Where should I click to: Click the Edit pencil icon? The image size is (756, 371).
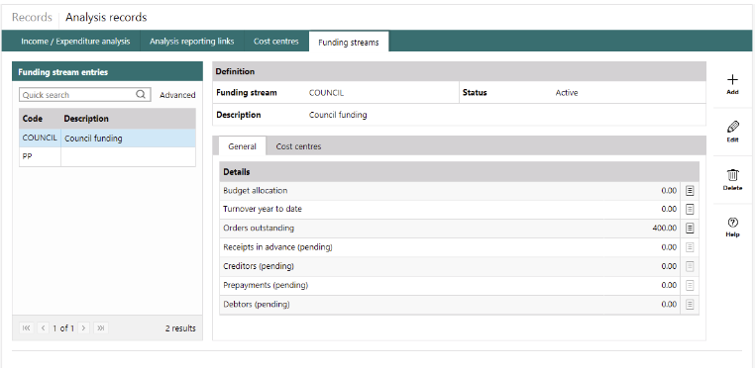tap(732, 128)
